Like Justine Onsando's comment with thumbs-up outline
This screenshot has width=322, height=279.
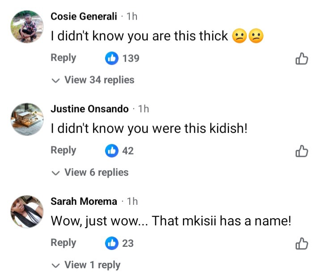pos(302,151)
